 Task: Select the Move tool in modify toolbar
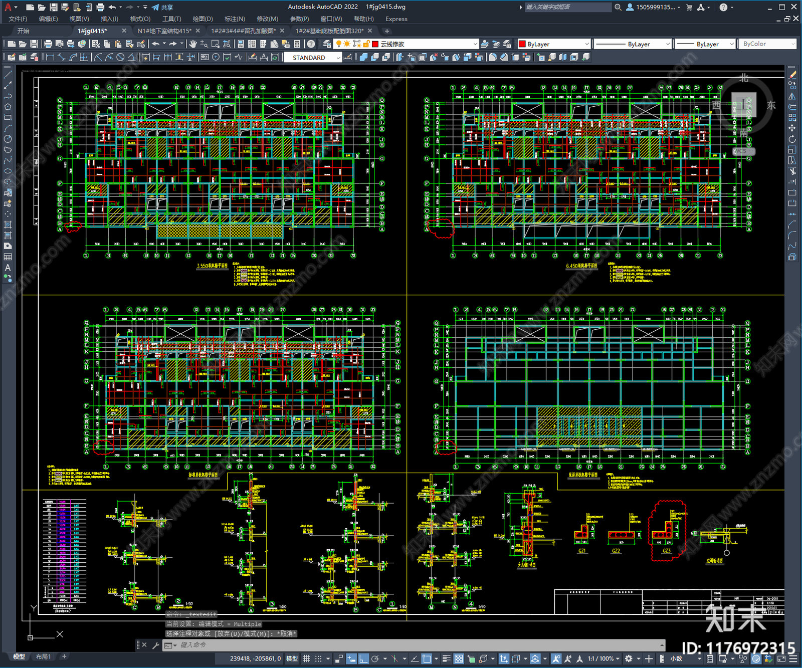(792, 128)
